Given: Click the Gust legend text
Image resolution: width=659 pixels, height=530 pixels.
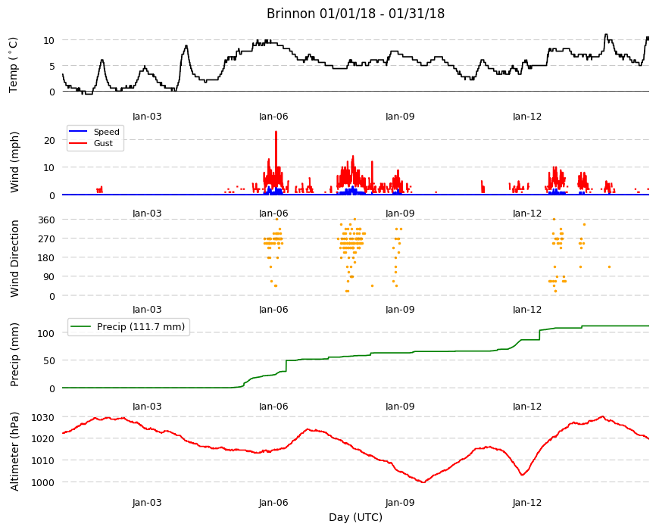Looking at the screenshot, I should point(103,143).
